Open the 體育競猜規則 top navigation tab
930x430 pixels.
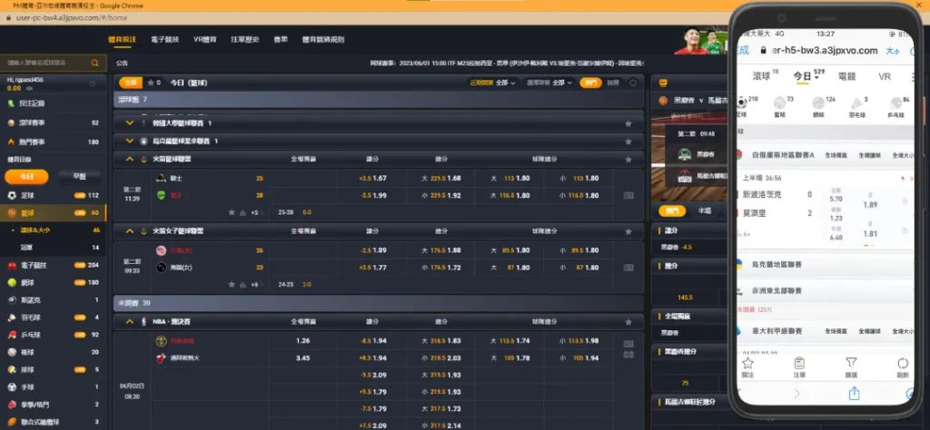323,40
